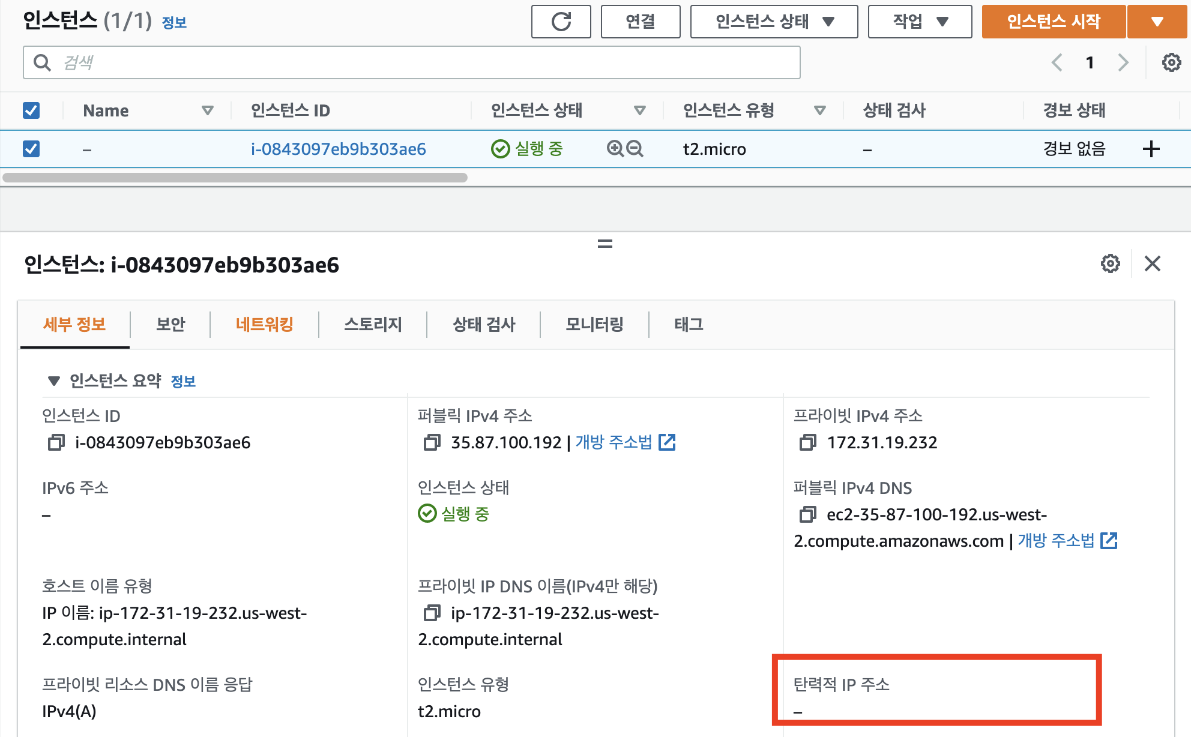Click the zoom-in icon next to instance state
This screenshot has height=737, width=1191.
click(615, 148)
